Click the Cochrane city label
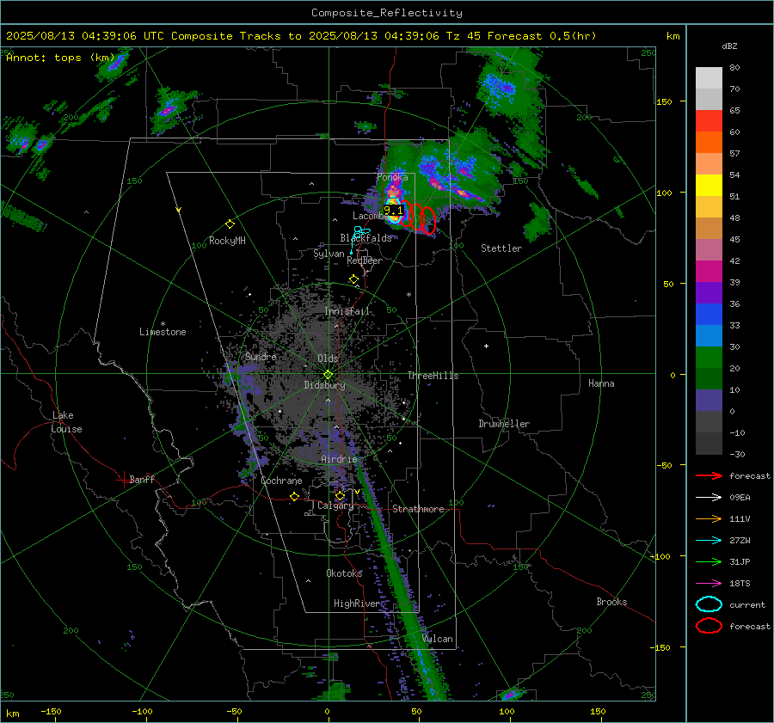Image resolution: width=774 pixels, height=723 pixels. (x=281, y=481)
